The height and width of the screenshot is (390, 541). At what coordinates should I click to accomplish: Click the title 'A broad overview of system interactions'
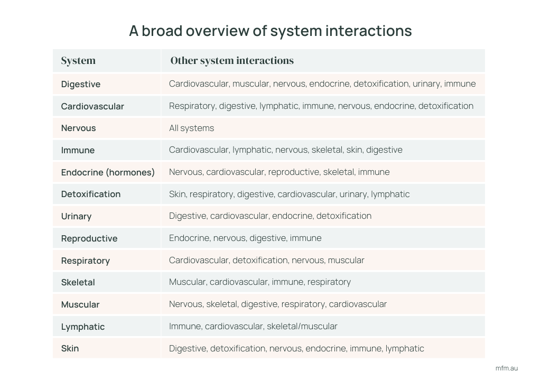[x=270, y=31]
